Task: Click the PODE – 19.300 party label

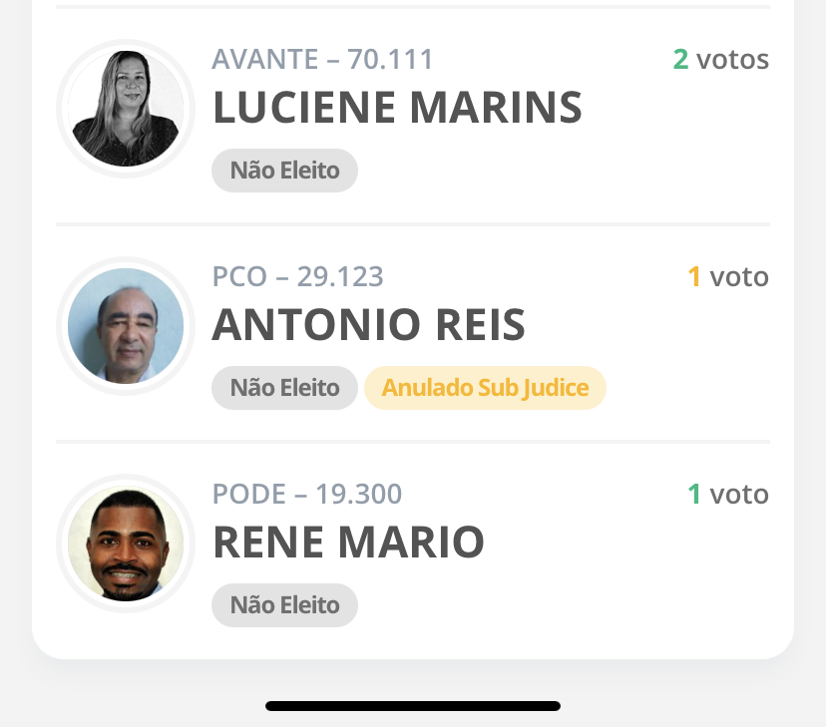Action: click(307, 495)
